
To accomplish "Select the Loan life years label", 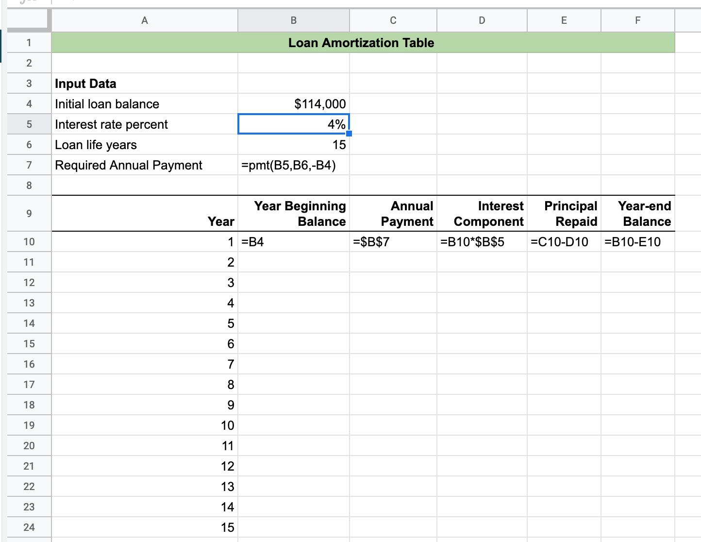I will (145, 145).
